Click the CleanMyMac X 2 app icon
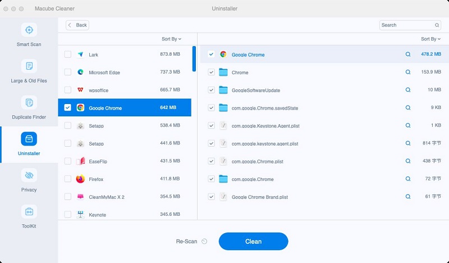Screen dimensions: 449x263 [x=80, y=197]
